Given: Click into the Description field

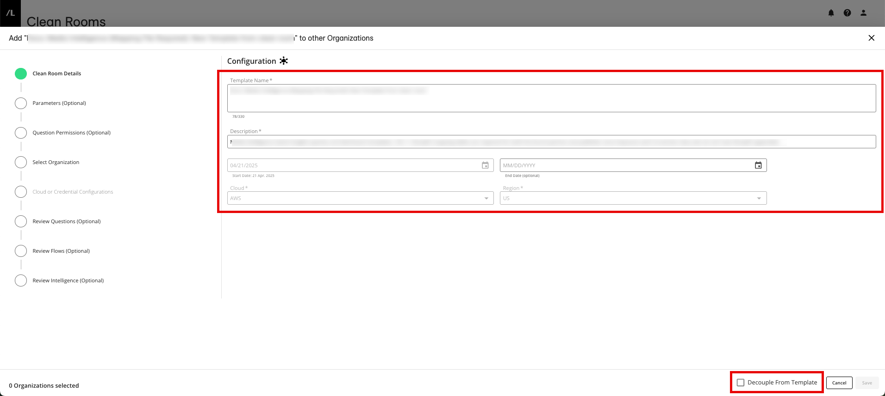Looking at the screenshot, I should click(551, 142).
